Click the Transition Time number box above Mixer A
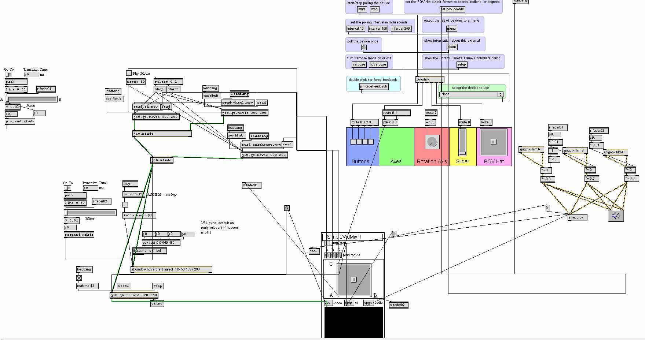 (x=32, y=75)
